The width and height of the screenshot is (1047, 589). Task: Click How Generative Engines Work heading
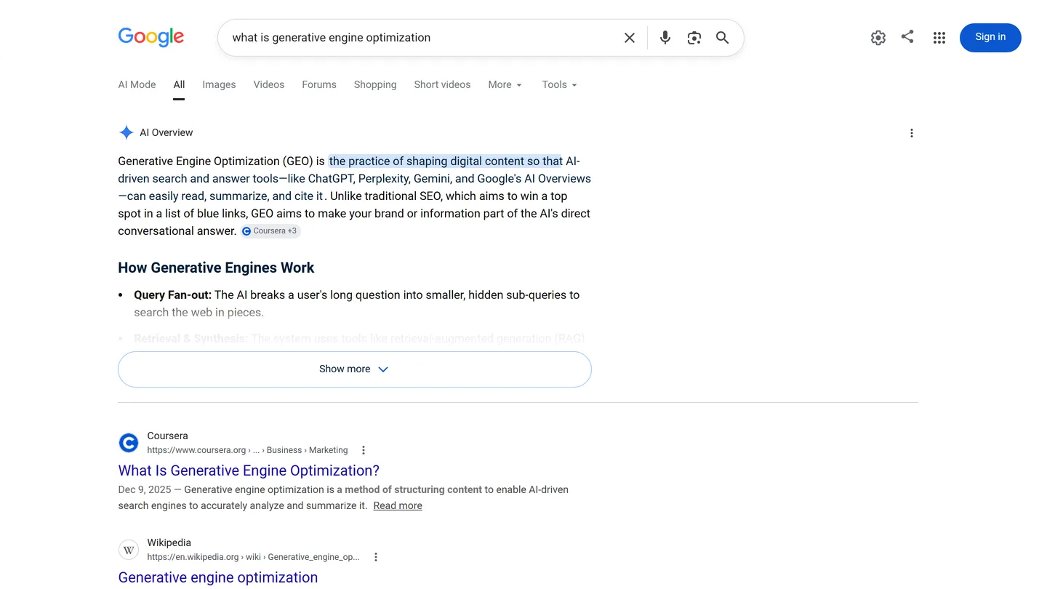coord(216,268)
